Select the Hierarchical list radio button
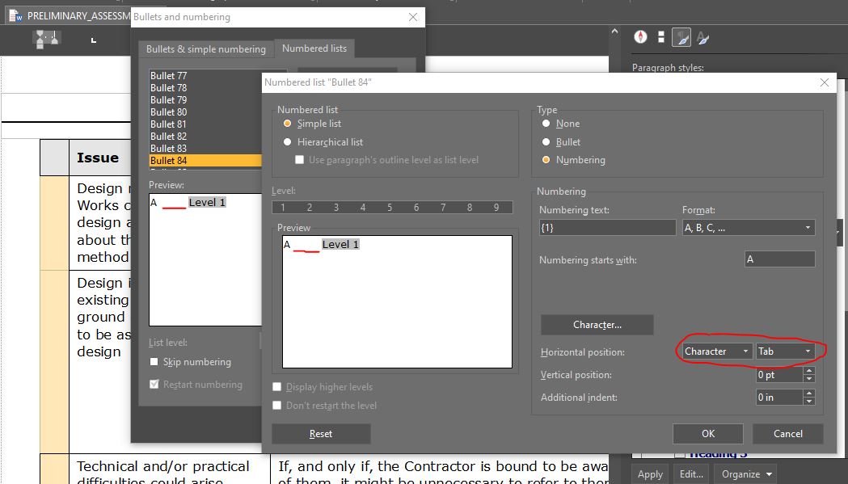The height and width of the screenshot is (484, 848). pyautogui.click(x=287, y=142)
